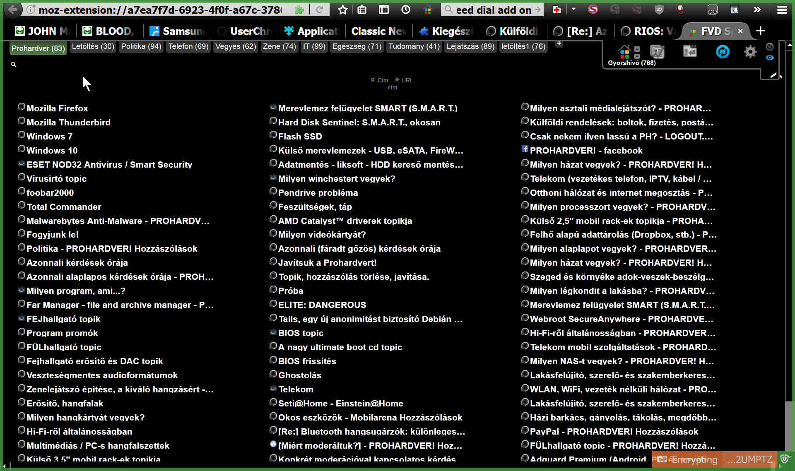
Task: Click the power button icon in panel
Action: pyautogui.click(x=770, y=46)
